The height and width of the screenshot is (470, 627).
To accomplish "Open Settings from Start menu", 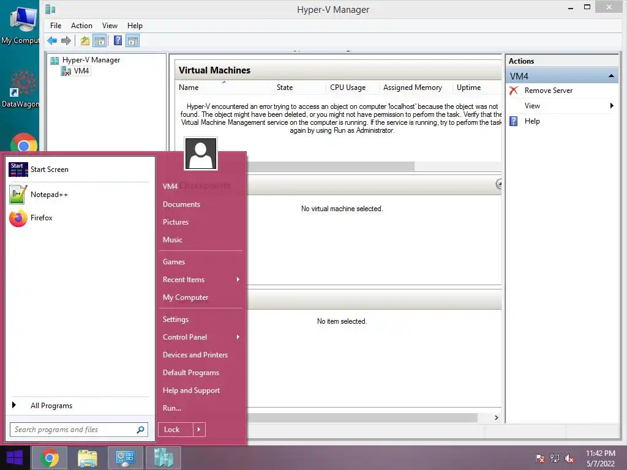I will tap(176, 319).
